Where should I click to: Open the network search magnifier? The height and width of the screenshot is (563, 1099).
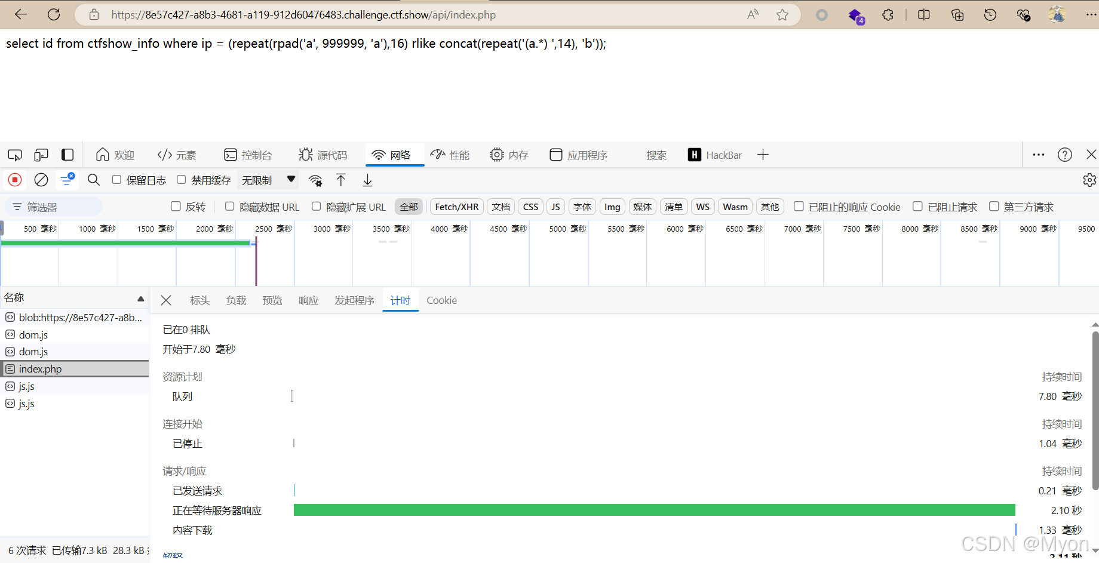(x=94, y=180)
